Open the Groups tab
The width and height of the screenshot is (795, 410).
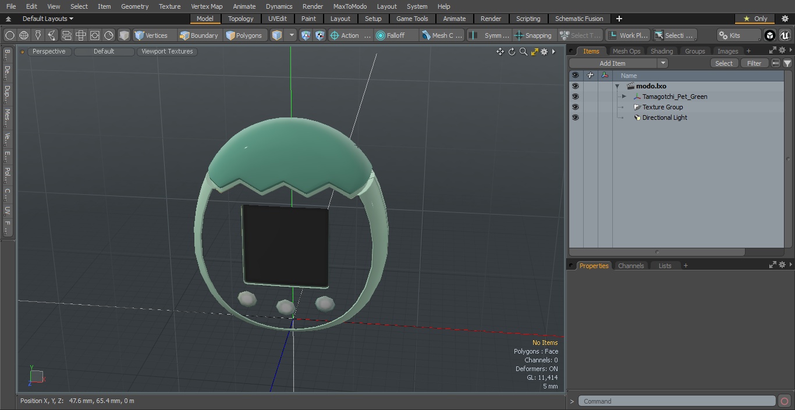point(695,51)
